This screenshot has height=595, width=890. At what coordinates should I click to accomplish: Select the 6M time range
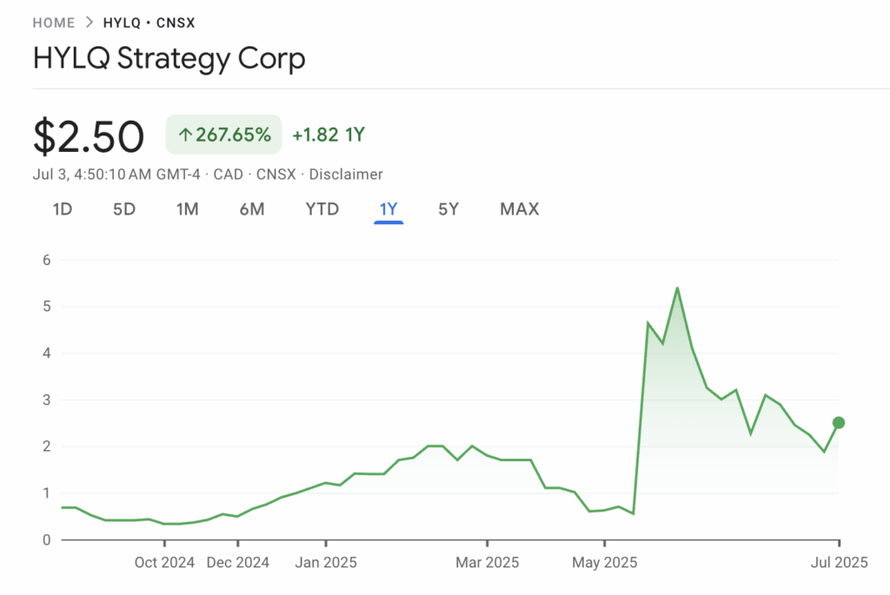click(252, 209)
